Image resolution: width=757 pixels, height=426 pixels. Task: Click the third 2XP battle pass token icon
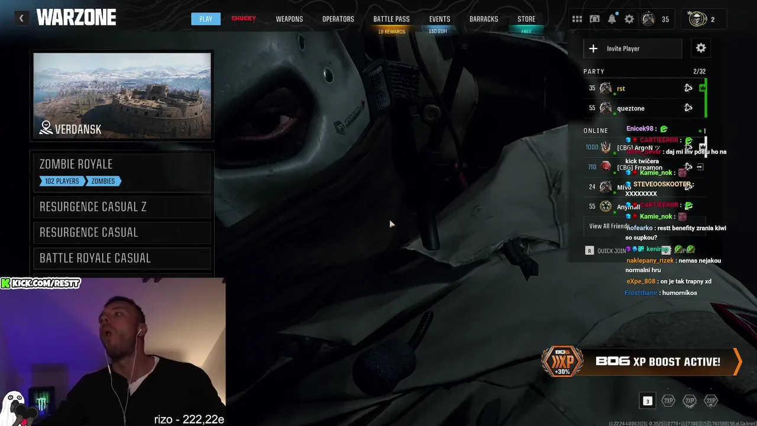point(711,401)
